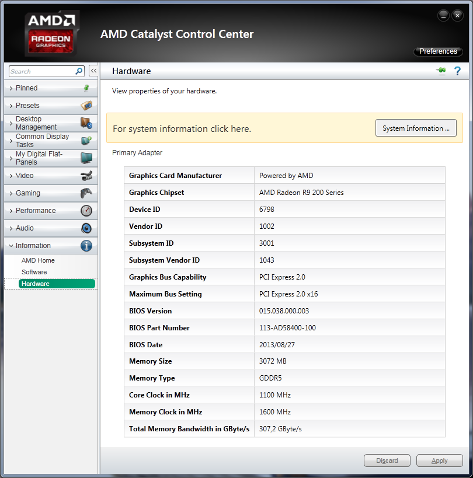Select Subsystem Vendor ID value 1043
This screenshot has width=473, height=478.
pos(266,260)
